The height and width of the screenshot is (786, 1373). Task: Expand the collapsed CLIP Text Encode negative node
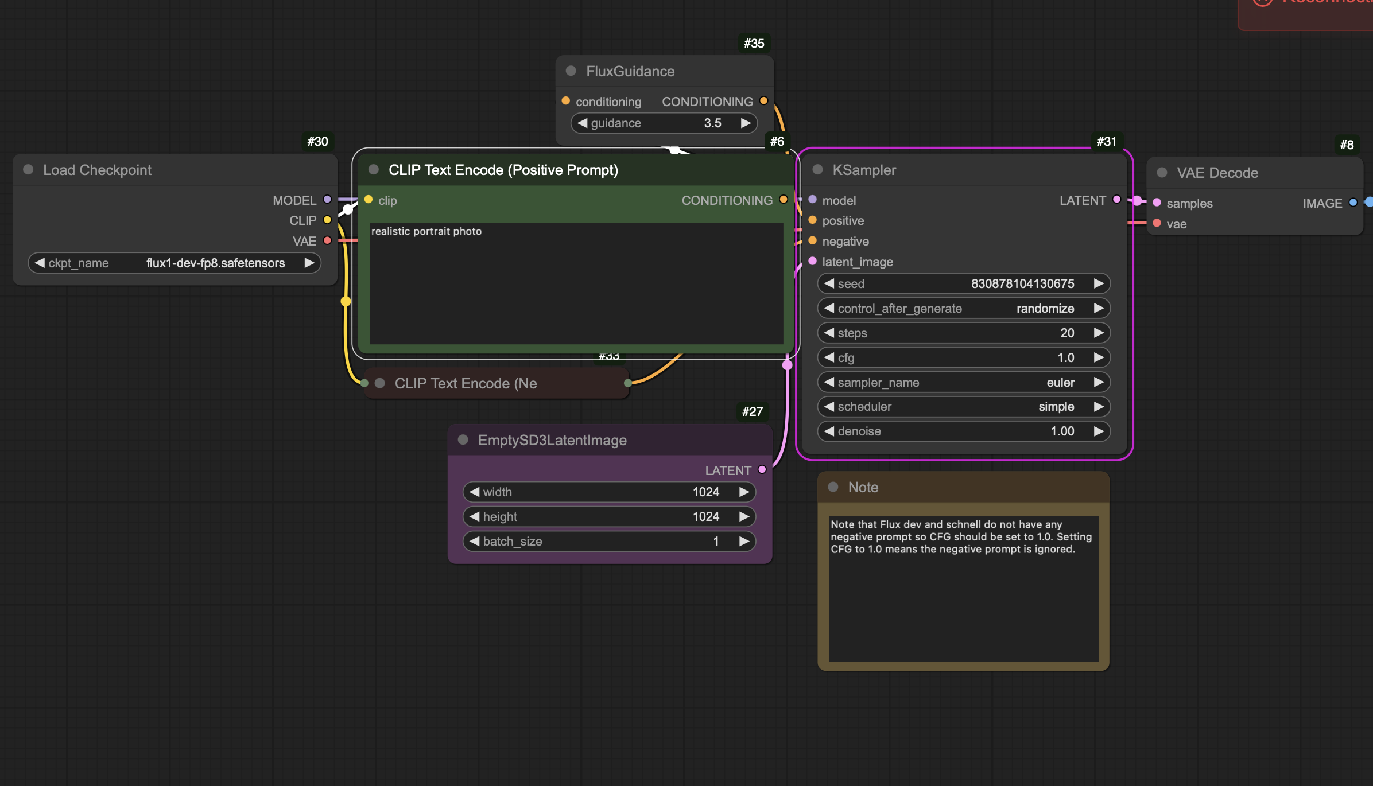click(x=380, y=383)
